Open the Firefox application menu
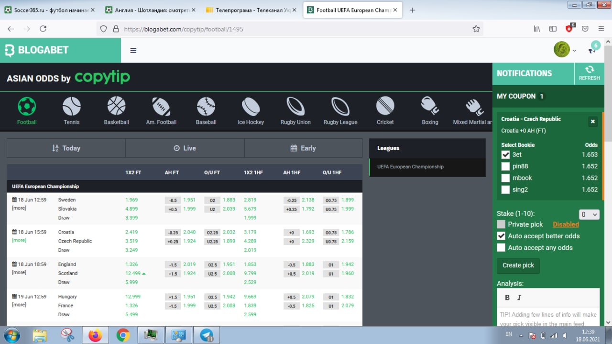Screen dimensions: 612x344 pos(601,29)
